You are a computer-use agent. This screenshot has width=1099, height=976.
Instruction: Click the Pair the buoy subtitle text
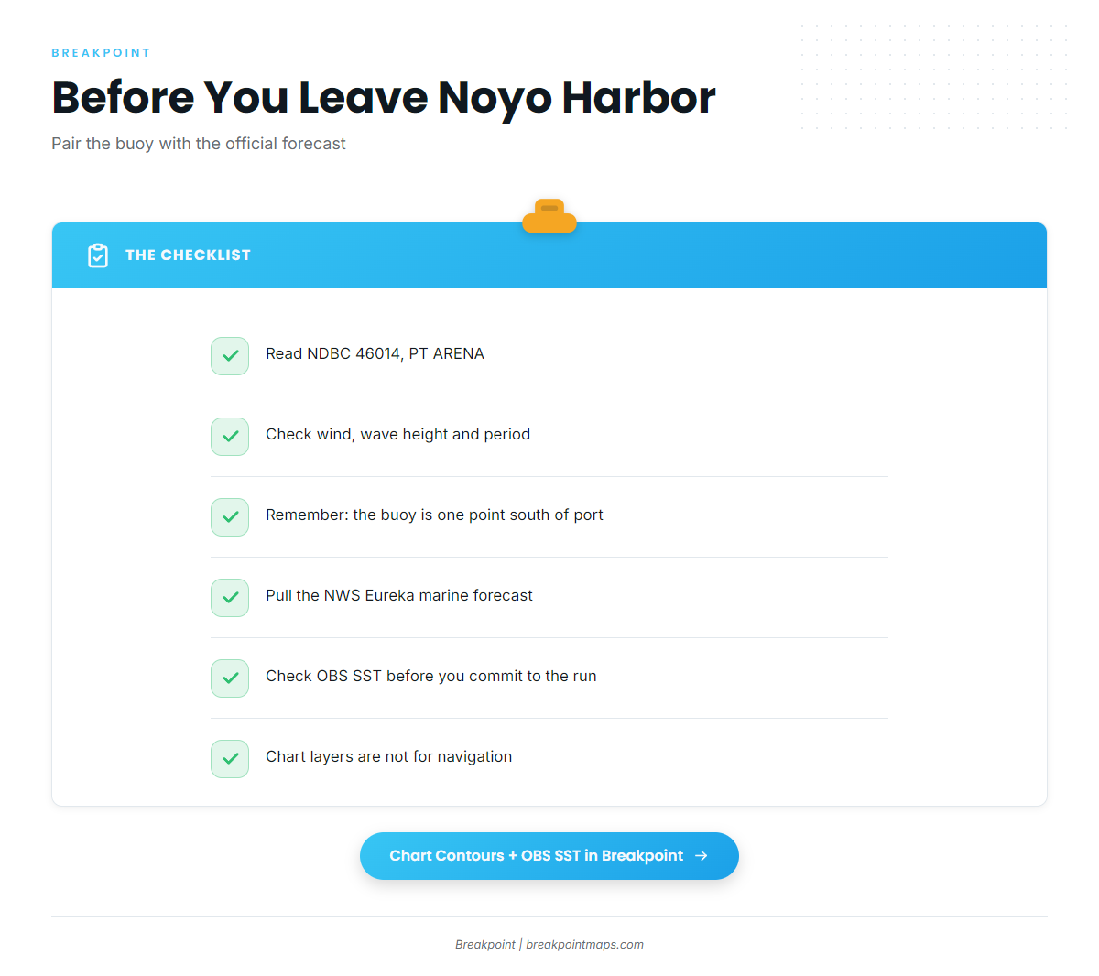point(199,144)
